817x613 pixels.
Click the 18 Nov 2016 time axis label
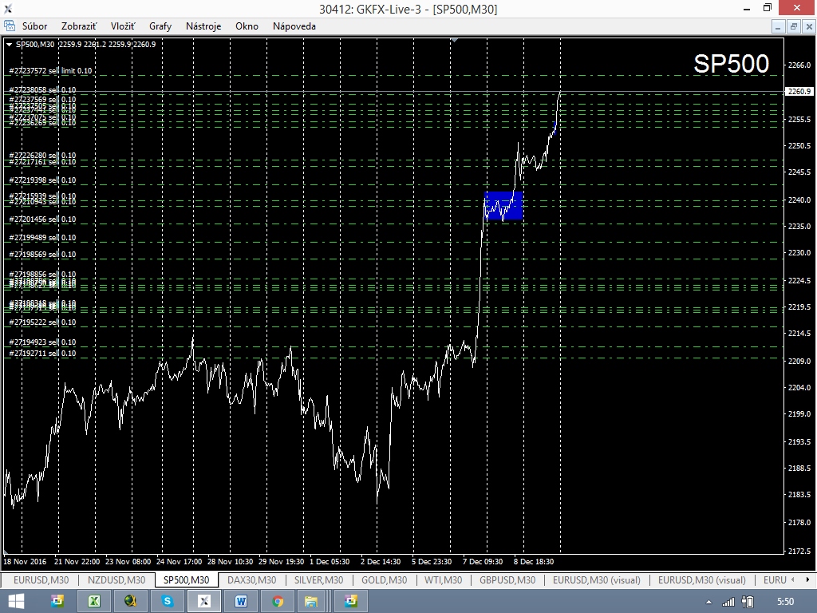click(25, 561)
